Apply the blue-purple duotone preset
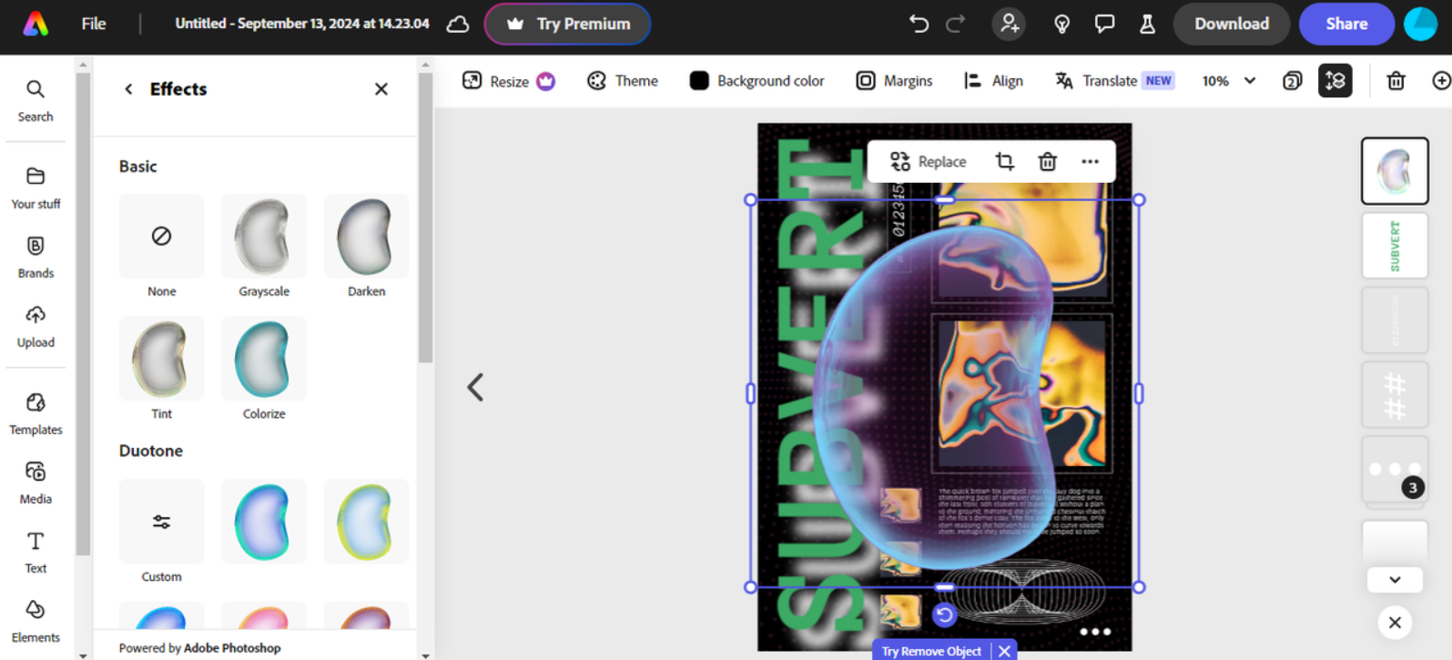The image size is (1452, 660). click(264, 522)
